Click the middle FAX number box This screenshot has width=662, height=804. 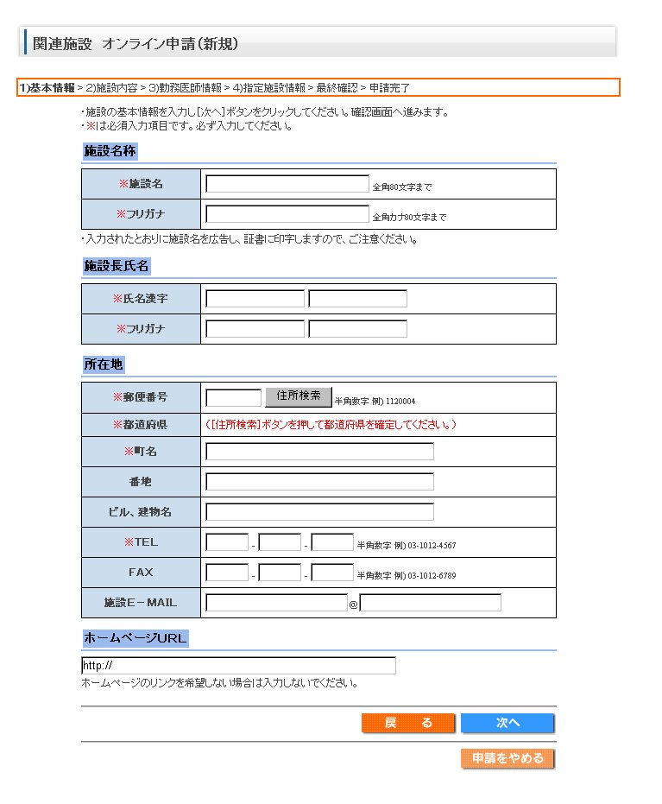280,573
